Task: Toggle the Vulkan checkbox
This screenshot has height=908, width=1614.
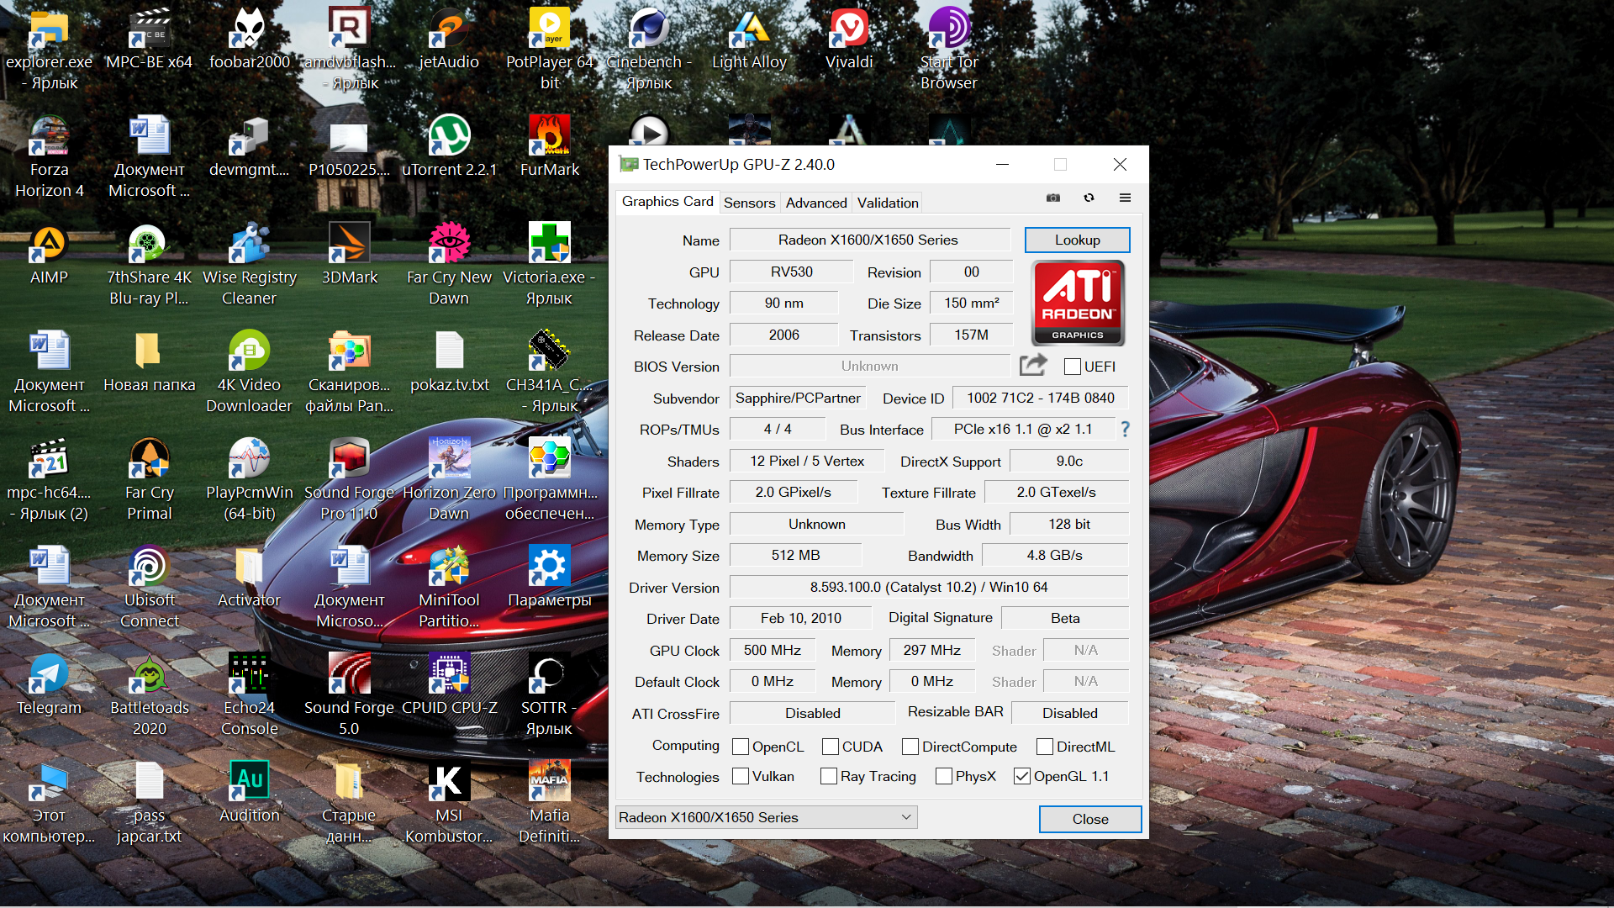Action: 741,777
